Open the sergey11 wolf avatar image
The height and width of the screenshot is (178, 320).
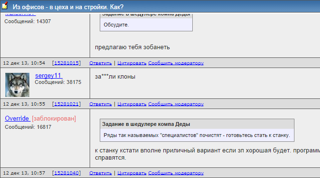(x=17, y=85)
